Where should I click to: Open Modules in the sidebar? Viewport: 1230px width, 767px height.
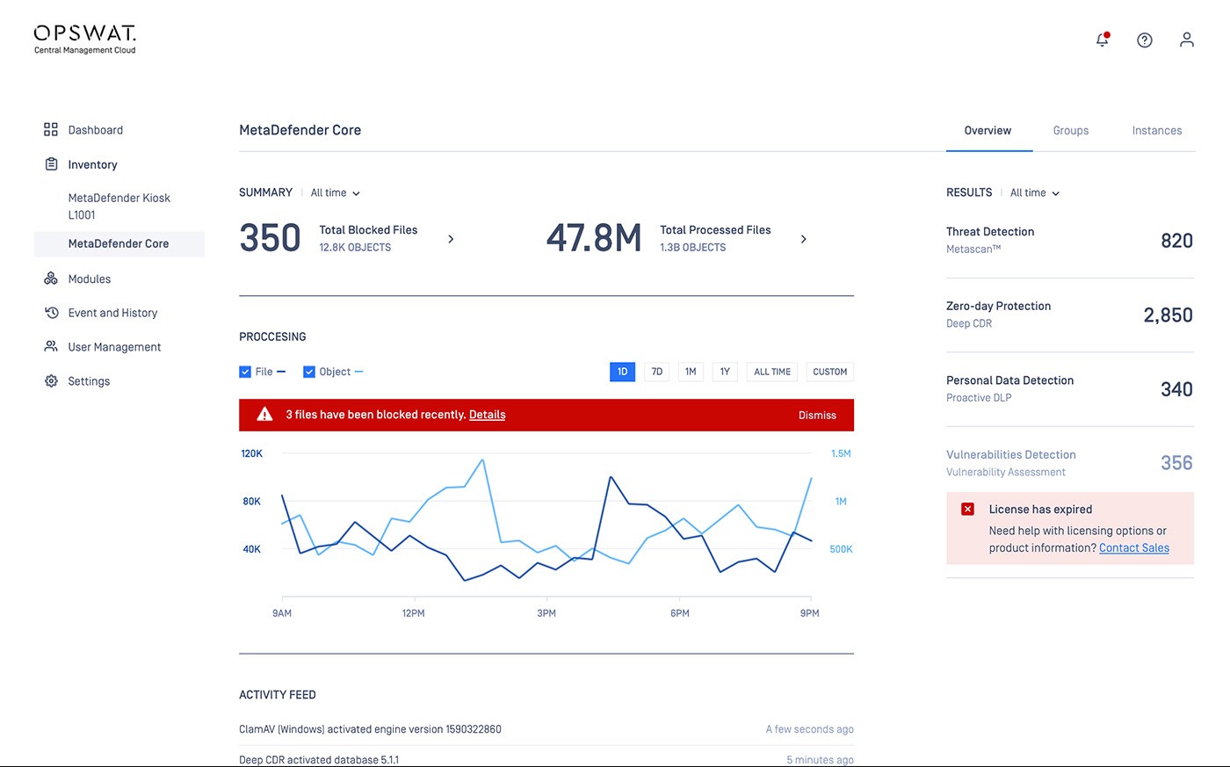tap(90, 279)
